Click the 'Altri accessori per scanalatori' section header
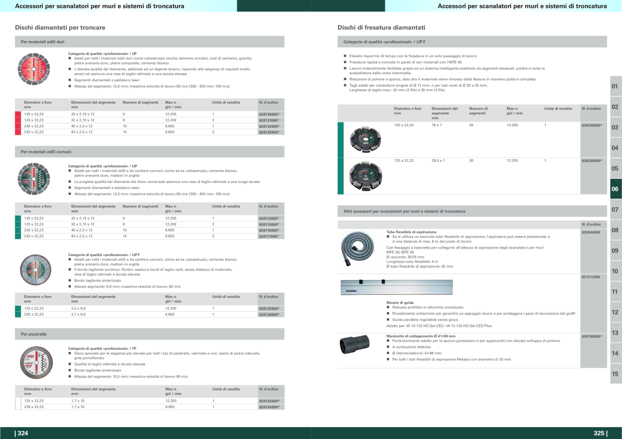The image size is (622, 439). coord(472,211)
